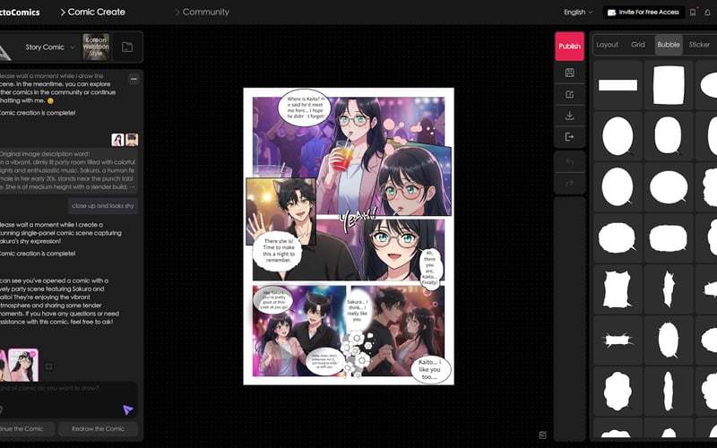717x448 pixels.
Task: Click the 'Ah, there you are' speech bubble
Action: click(x=430, y=268)
